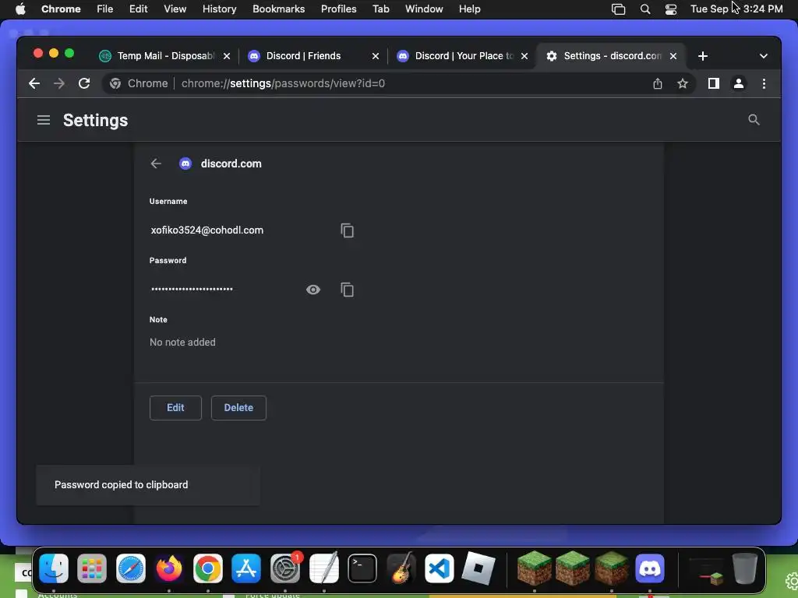
Task: Navigate back in browser history
Action: 34,83
